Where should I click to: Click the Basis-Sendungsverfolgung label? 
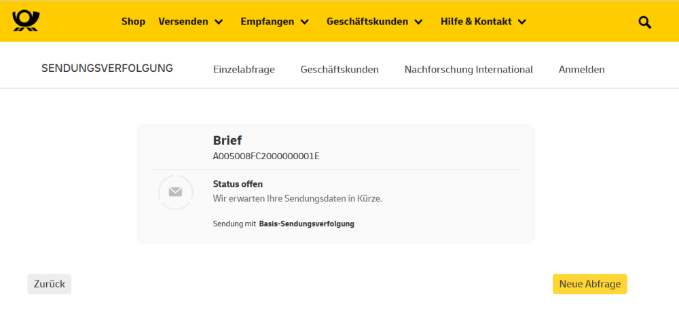[306, 224]
